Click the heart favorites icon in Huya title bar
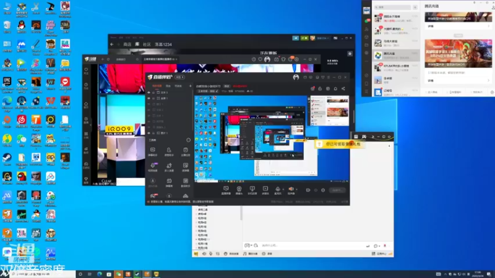495x278 pixels. (x=260, y=59)
